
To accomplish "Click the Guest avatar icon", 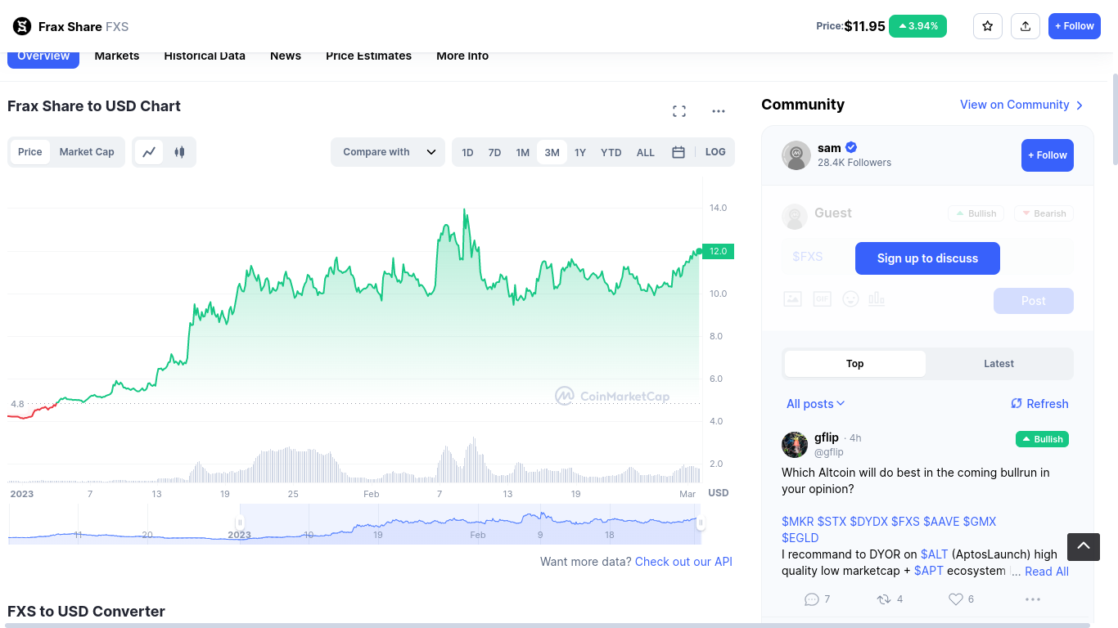I will 795,217.
